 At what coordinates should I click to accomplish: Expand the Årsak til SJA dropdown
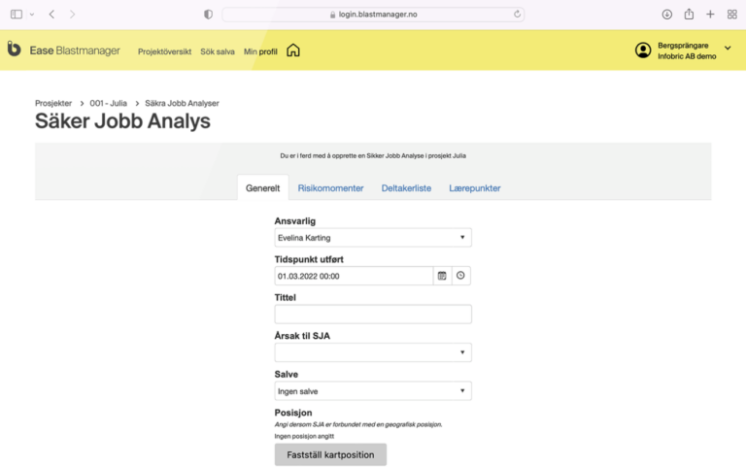click(373, 352)
